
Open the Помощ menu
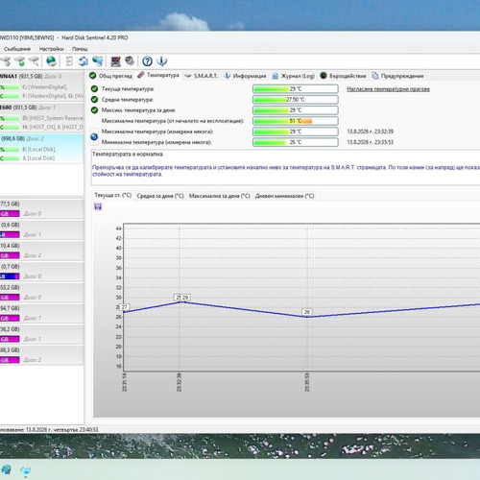click(80, 49)
